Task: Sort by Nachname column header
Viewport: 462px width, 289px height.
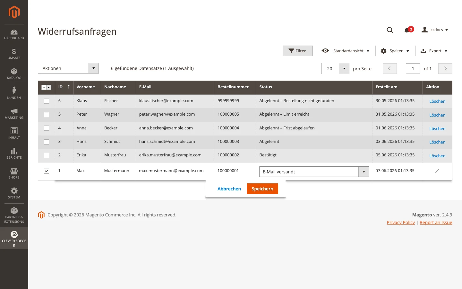Action: (x=118, y=87)
